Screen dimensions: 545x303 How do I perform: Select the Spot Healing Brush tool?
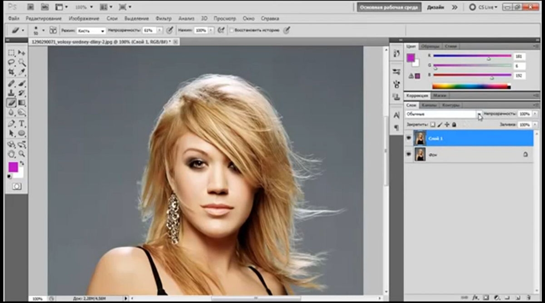(12, 84)
